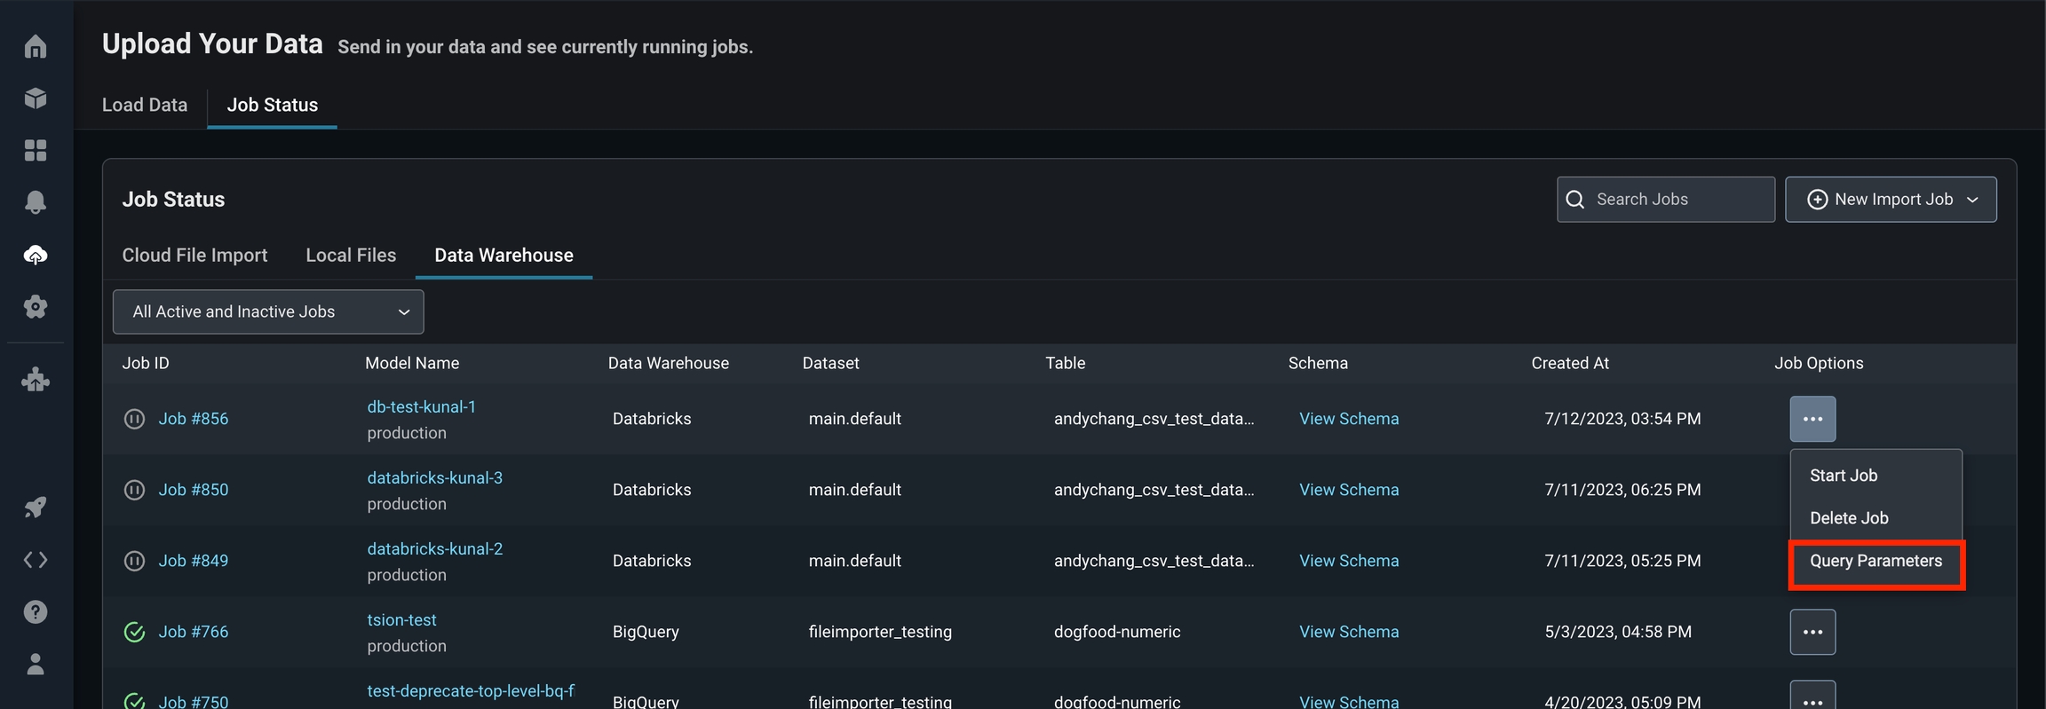
Task: Click the rocket icon in sidebar
Action: (36, 508)
